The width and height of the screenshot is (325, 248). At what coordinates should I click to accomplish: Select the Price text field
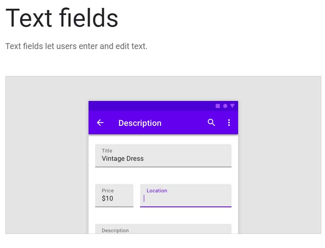[x=114, y=196]
